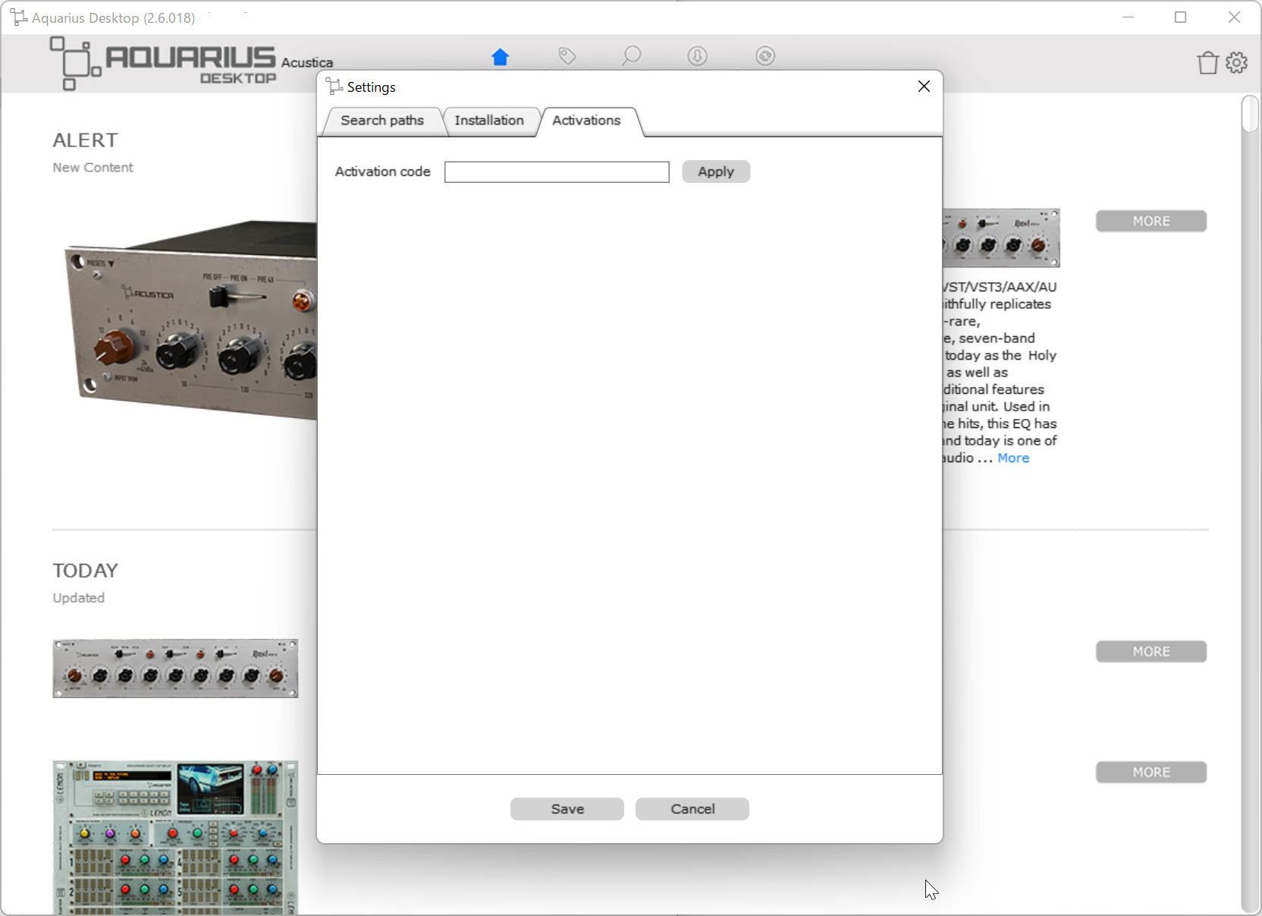The width and height of the screenshot is (1262, 916).
Task: Open the large equalizer product image
Action: point(190,319)
